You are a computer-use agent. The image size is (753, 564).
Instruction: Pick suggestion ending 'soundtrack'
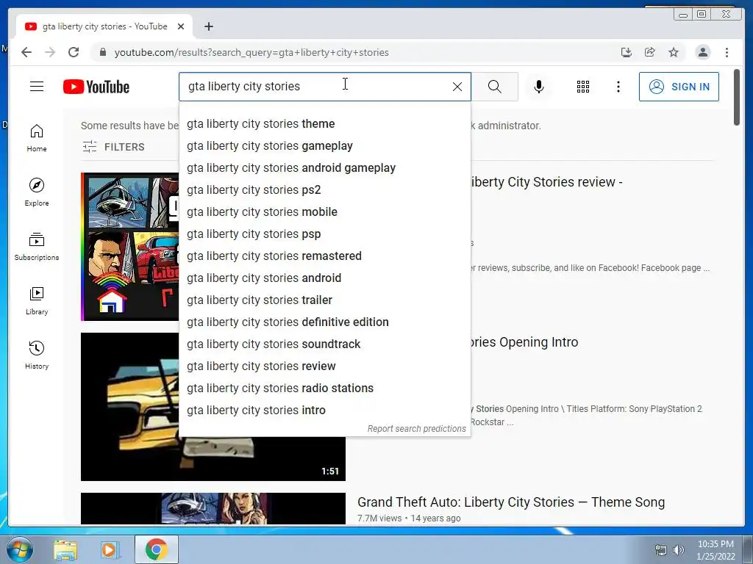coord(324,344)
